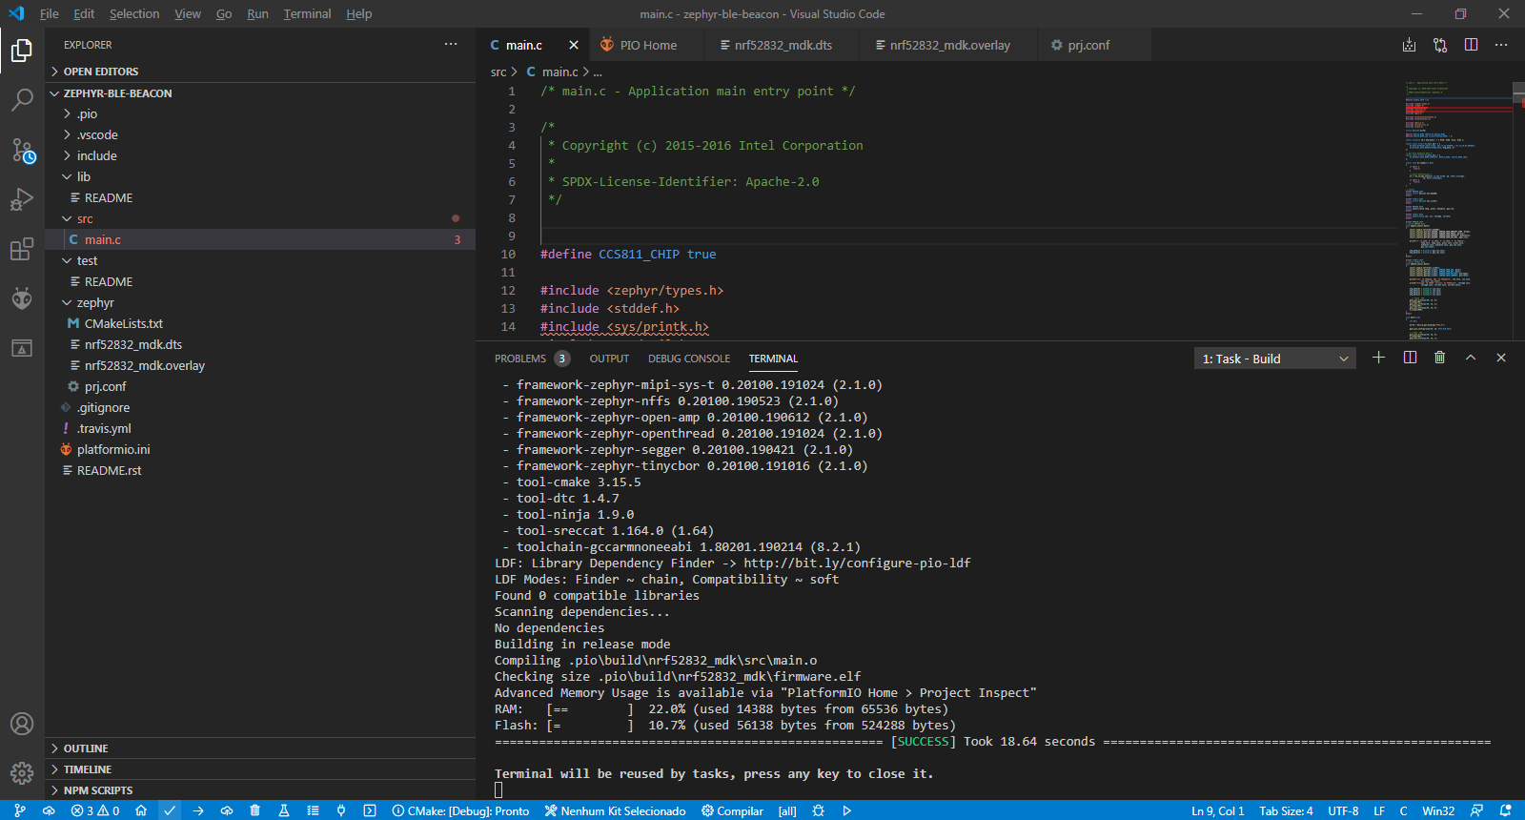
Task: Kill the terminal with the trash icon
Action: coord(1439,358)
